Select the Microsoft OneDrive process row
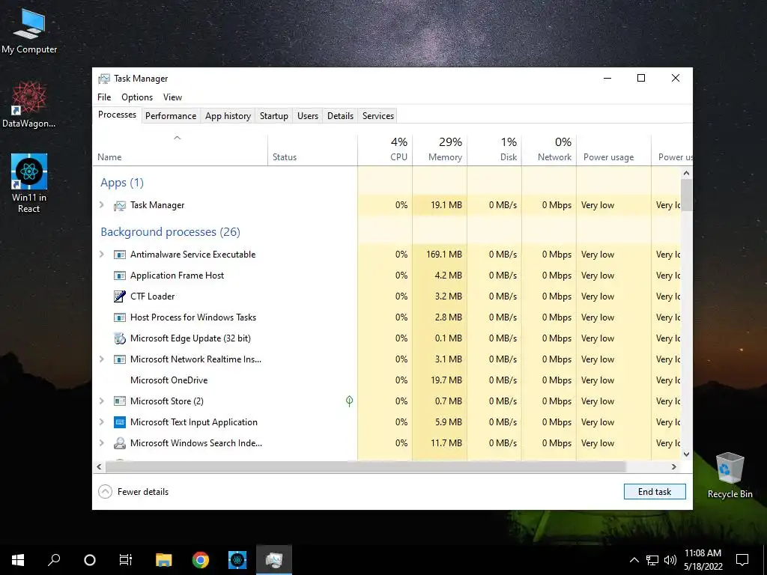Screen dimensions: 767x575 pos(386,380)
